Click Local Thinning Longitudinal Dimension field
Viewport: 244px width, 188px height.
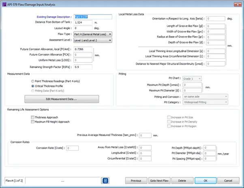pyautogui.click(x=216, y=51)
